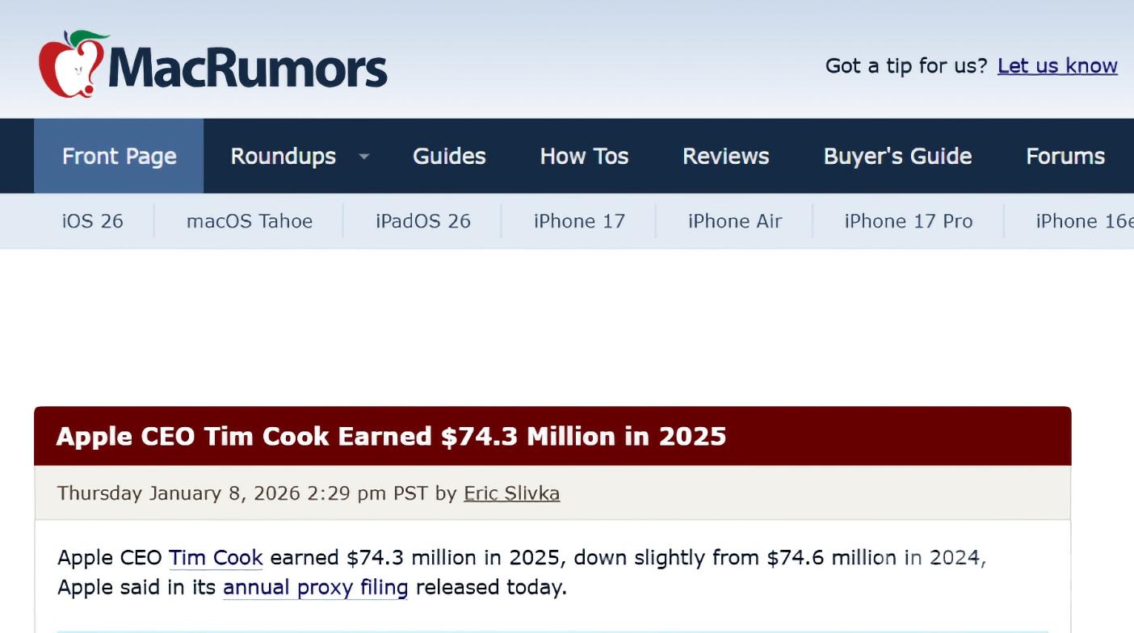
Task: Open the Front Page tab
Action: pos(119,157)
